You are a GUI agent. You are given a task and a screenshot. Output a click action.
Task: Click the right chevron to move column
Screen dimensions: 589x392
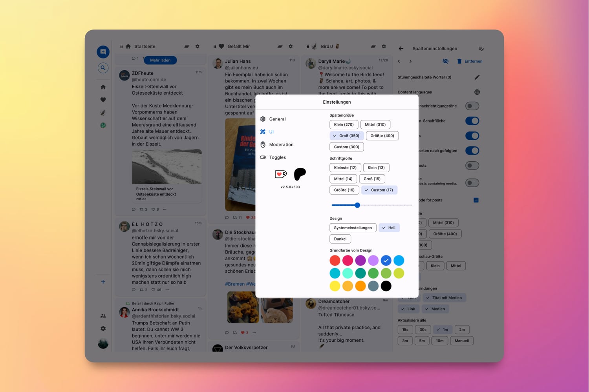(x=411, y=61)
